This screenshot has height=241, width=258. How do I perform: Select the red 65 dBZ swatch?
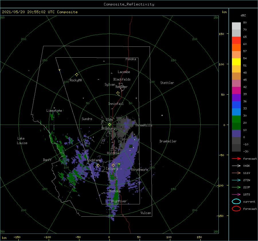236,40
